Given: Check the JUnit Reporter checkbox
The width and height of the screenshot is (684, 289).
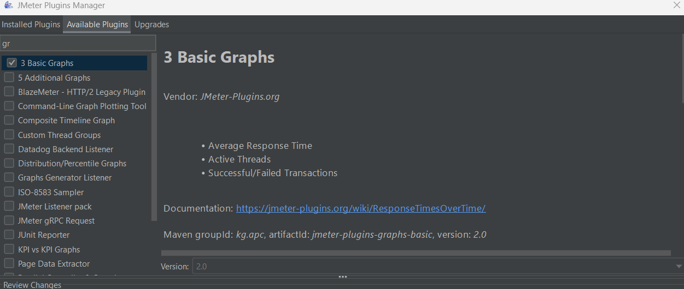Looking at the screenshot, I should [9, 234].
